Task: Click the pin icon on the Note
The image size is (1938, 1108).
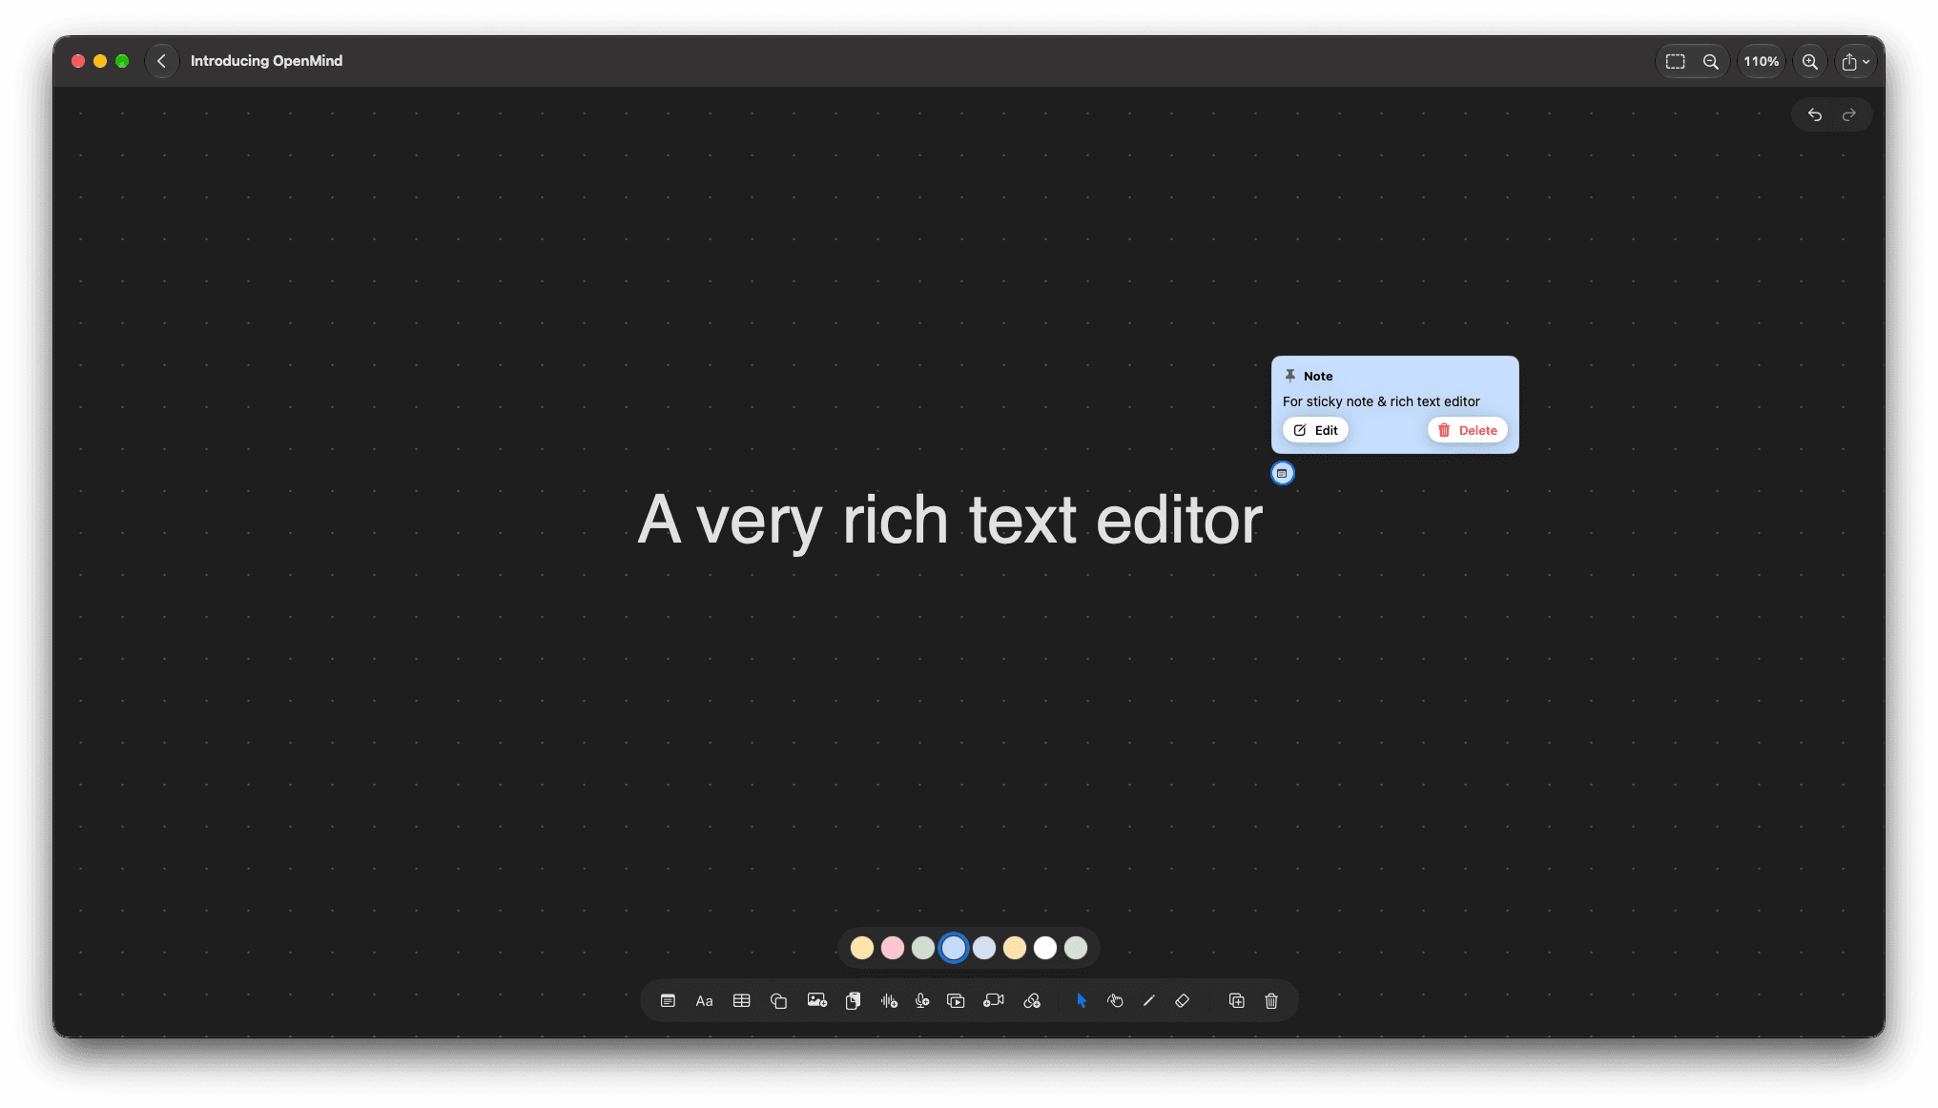Action: coord(1290,376)
